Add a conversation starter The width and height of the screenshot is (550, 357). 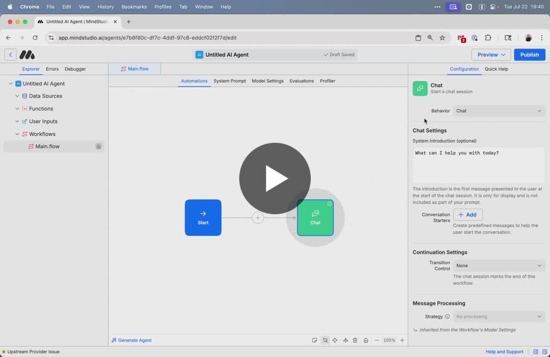[468, 215]
